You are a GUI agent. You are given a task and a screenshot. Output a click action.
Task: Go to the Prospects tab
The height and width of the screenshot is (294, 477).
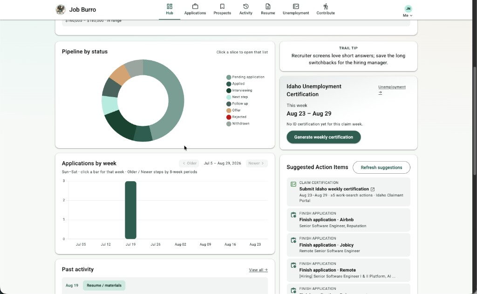[222, 9]
